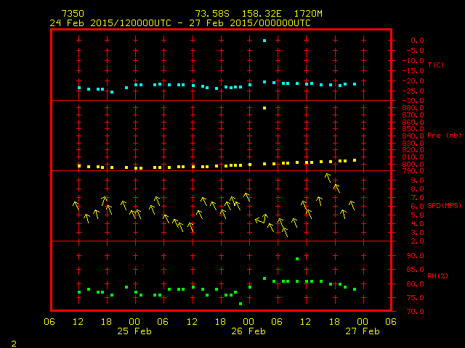Image resolution: width=465 pixels, height=348 pixels.
Task: Click the 26 Feb date label
Action: point(248,331)
